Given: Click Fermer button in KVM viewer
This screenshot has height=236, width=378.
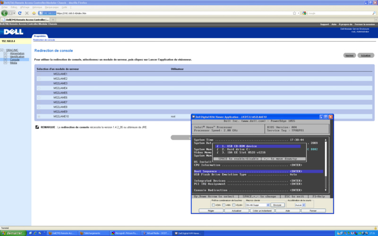Looking at the screenshot, I should point(313,211).
